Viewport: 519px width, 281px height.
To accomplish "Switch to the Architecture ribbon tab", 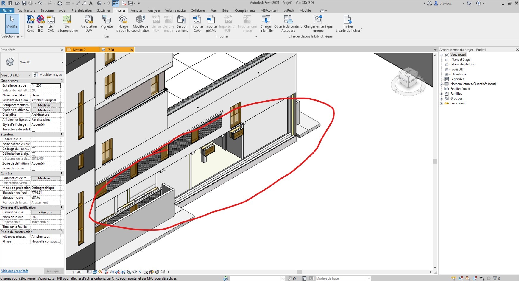I will [26, 10].
